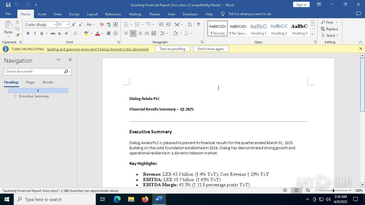The width and height of the screenshot is (365, 205).
Task: Switch to the Review ribbon tab
Action: point(155,14)
